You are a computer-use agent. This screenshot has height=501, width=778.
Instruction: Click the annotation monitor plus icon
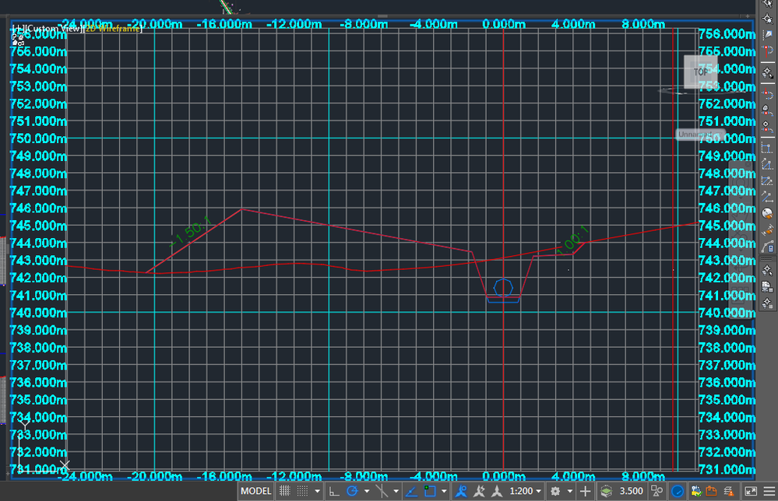pos(586,491)
